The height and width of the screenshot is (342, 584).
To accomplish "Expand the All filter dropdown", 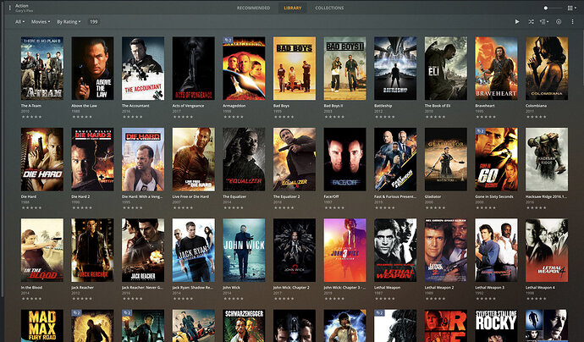I will [19, 22].
